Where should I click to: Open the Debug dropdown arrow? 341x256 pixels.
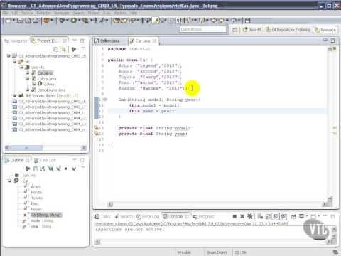click(67, 21)
